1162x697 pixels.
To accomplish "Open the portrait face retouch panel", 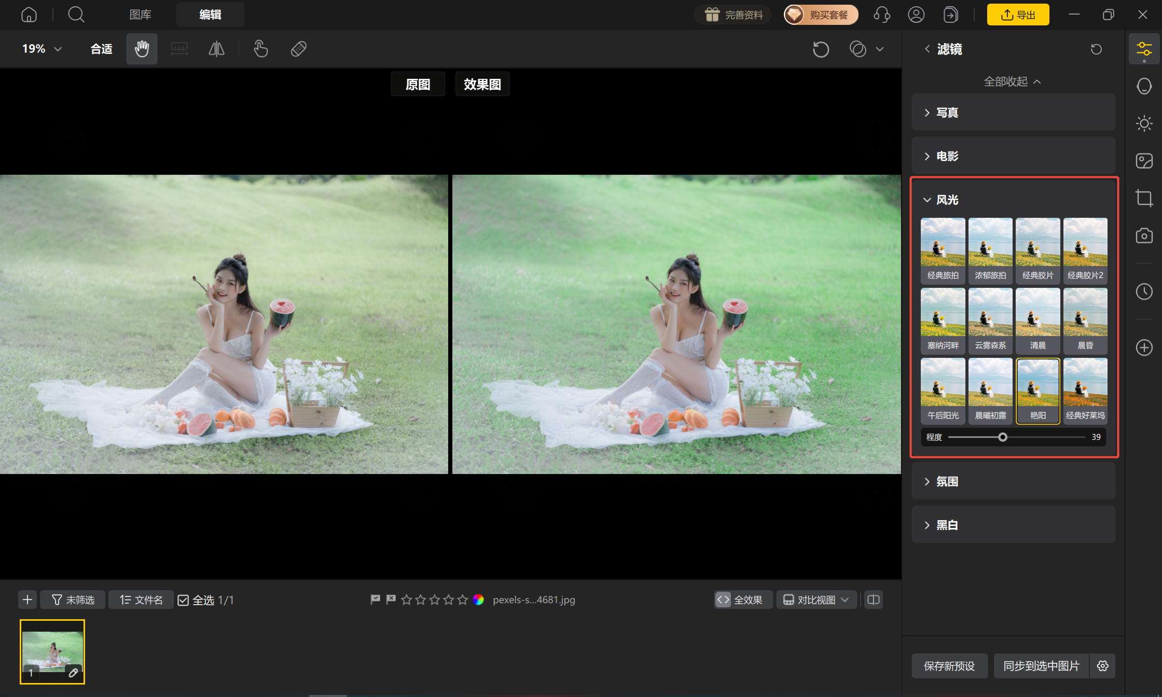I will pos(1144,86).
